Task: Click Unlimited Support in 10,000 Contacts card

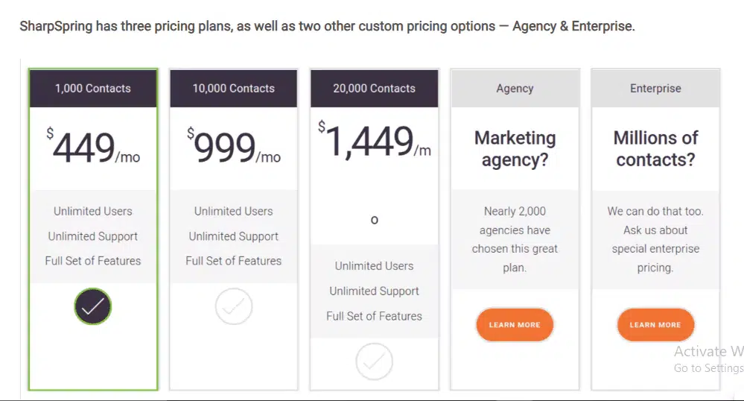Action: 234,236
